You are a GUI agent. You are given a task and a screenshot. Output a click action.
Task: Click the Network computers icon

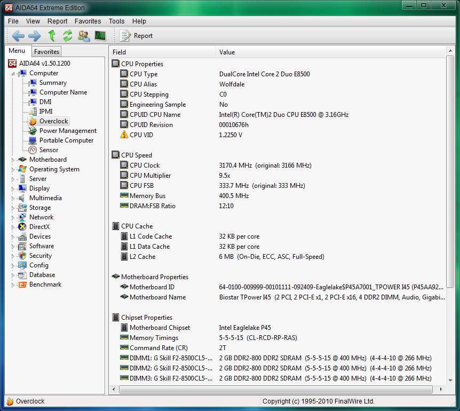click(x=22, y=217)
